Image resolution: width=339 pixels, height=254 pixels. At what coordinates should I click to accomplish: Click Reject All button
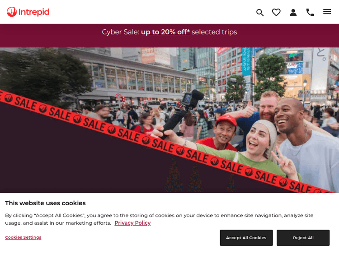click(303, 238)
